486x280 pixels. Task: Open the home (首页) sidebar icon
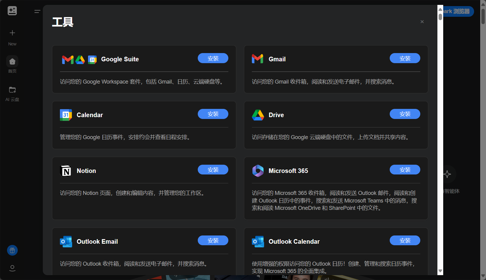click(x=12, y=62)
